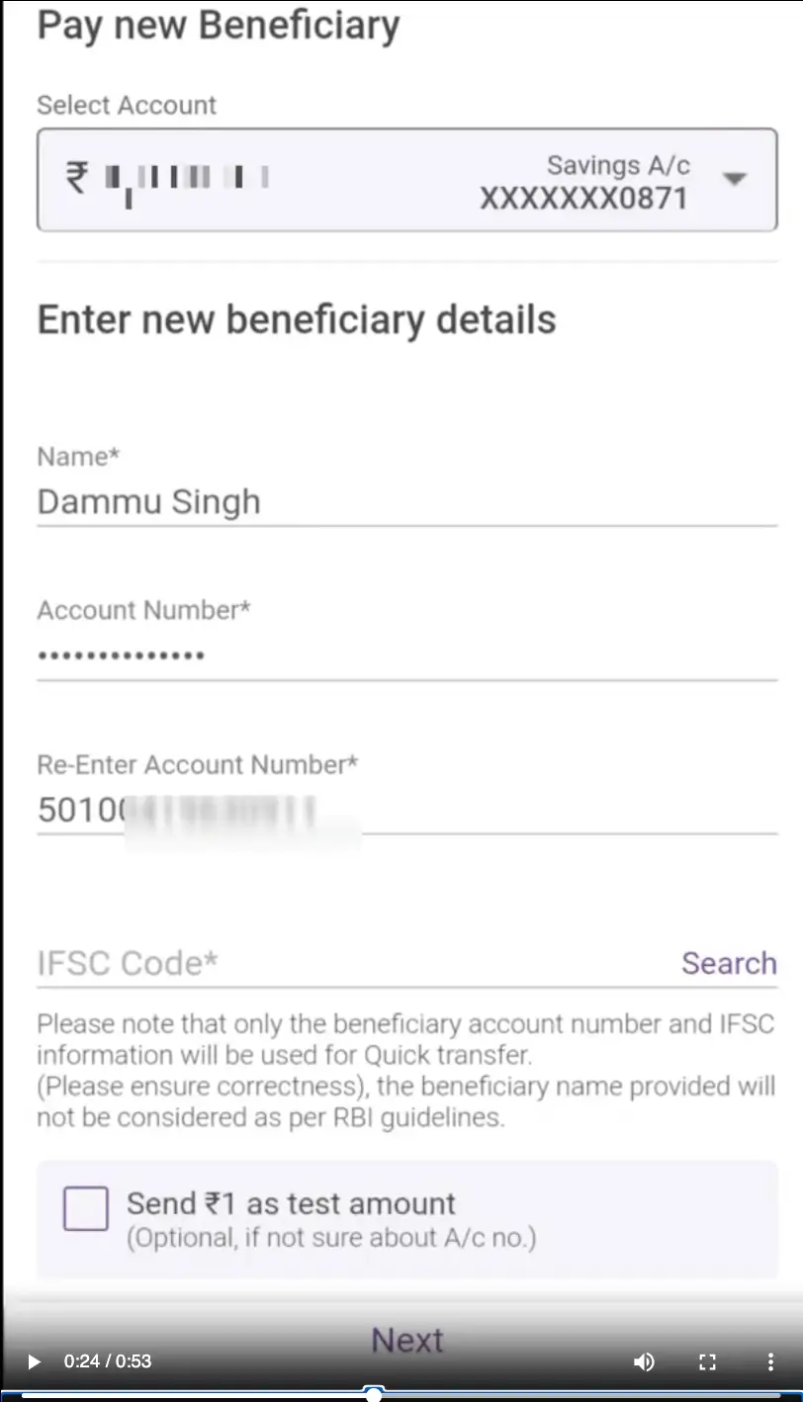The image size is (803, 1402).
Task: Click the RBI guidelines notice text
Action: click(405, 1071)
